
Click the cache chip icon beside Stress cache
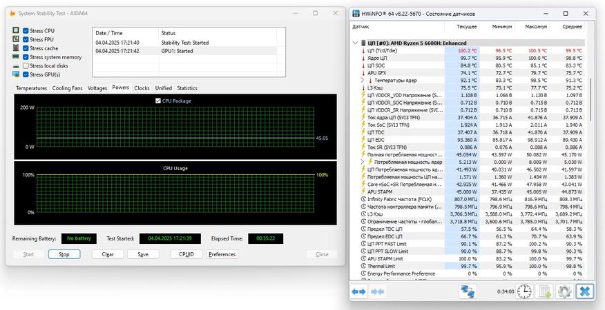click(x=16, y=48)
